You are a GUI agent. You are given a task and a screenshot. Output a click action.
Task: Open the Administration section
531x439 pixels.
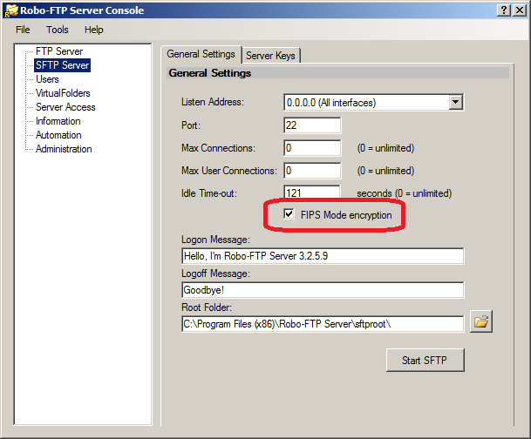coord(64,149)
